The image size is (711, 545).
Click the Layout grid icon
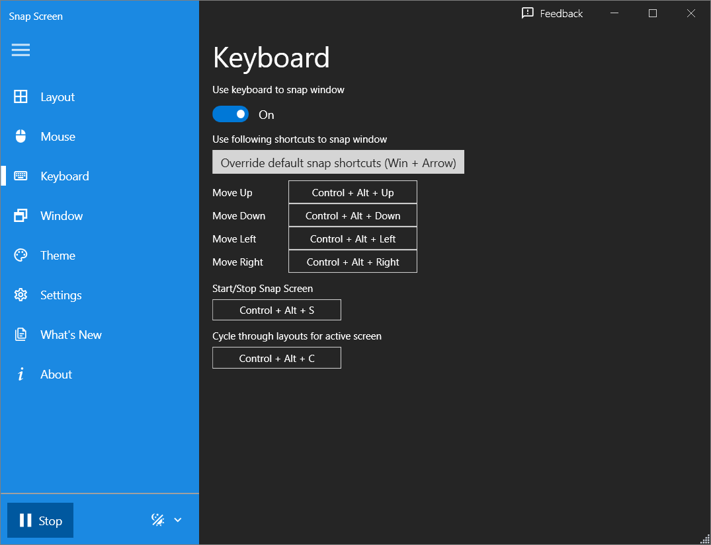point(21,96)
